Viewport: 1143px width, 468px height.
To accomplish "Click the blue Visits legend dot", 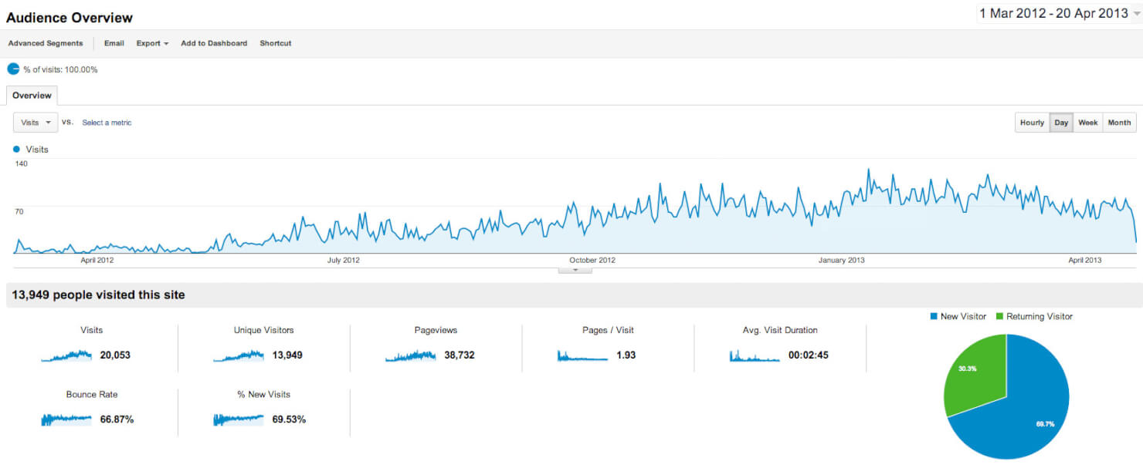I will coord(17,149).
